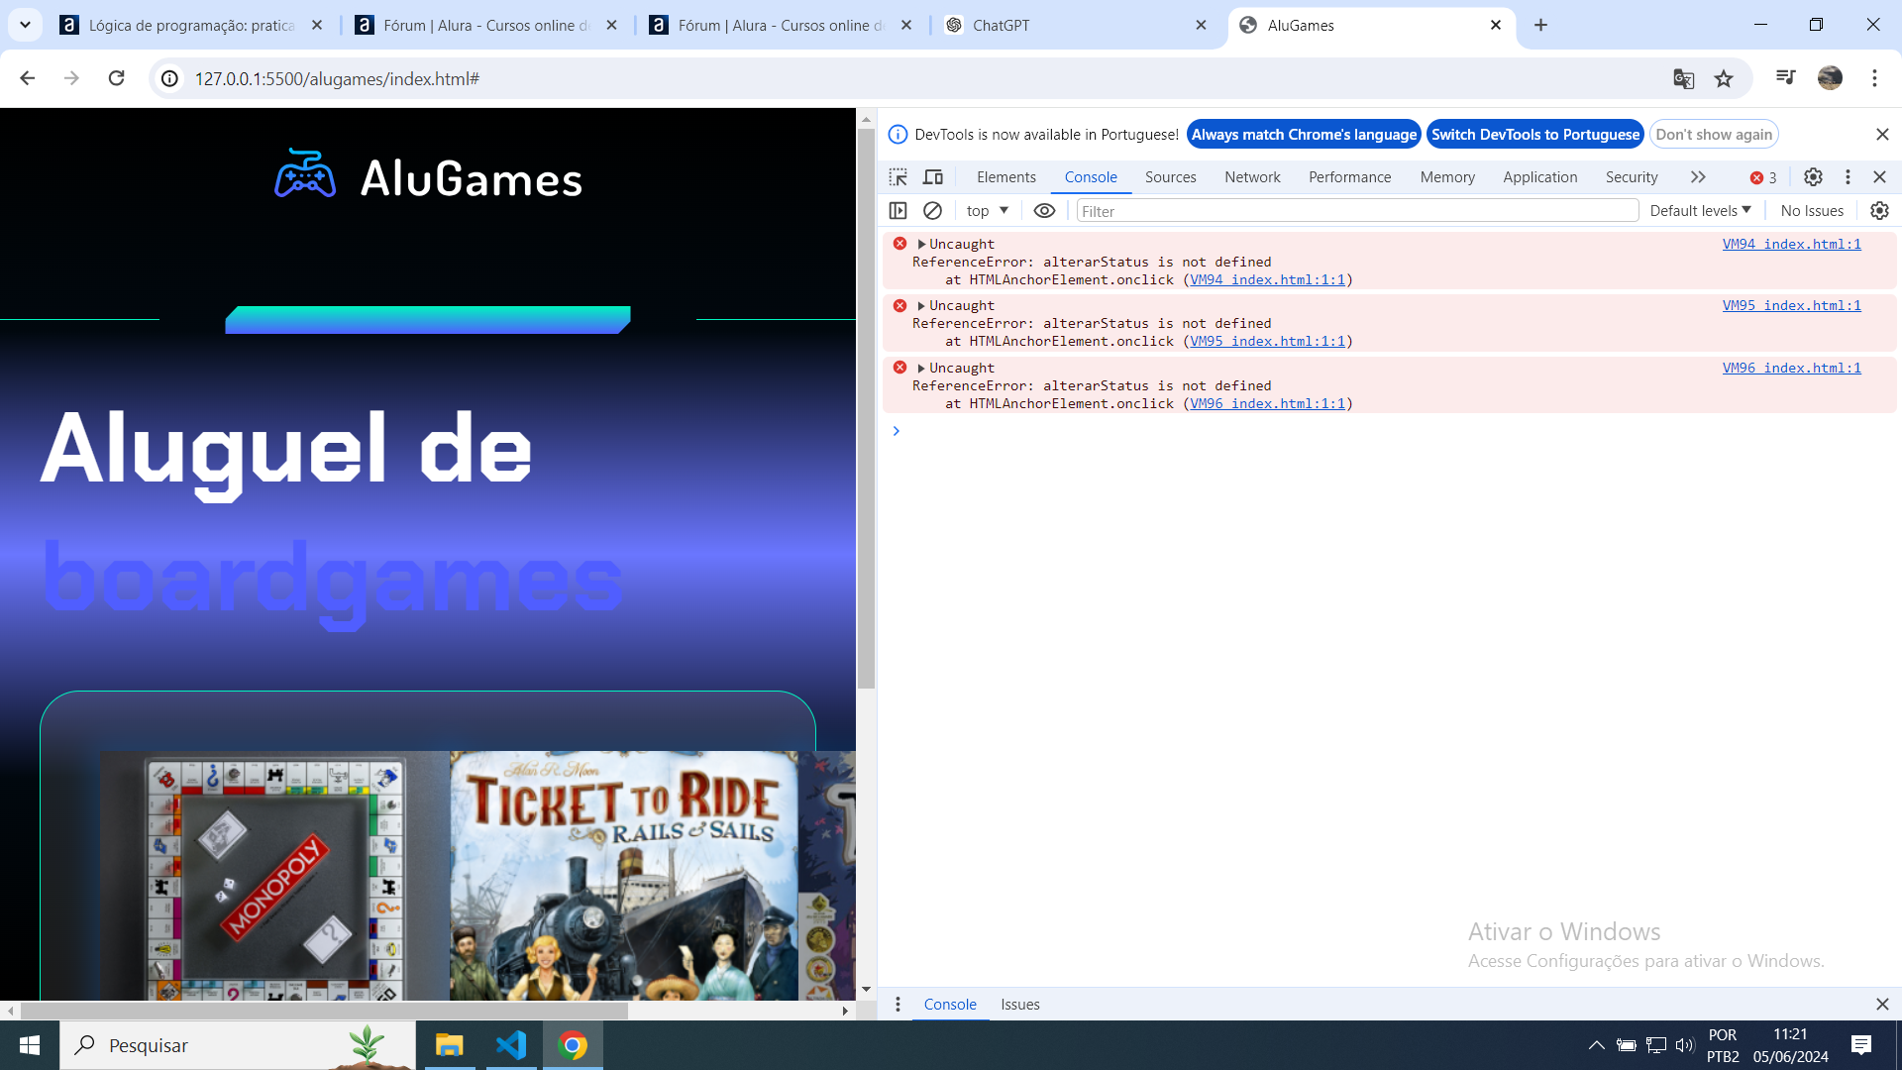This screenshot has width=1902, height=1070.
Task: Click the Windows search box Pesquisar
Action: click(x=238, y=1045)
